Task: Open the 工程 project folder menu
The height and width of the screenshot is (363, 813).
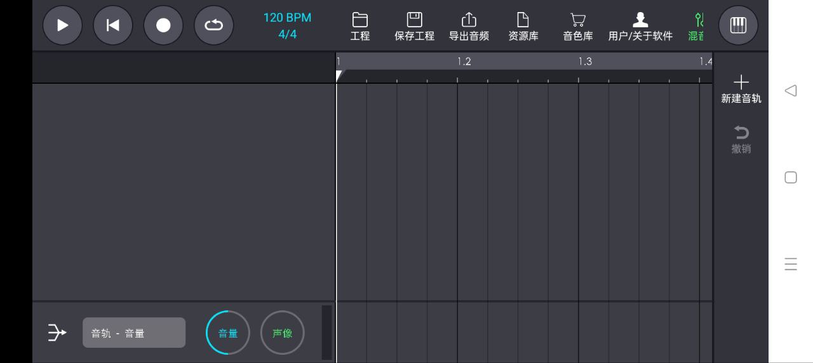Action: pyautogui.click(x=360, y=27)
